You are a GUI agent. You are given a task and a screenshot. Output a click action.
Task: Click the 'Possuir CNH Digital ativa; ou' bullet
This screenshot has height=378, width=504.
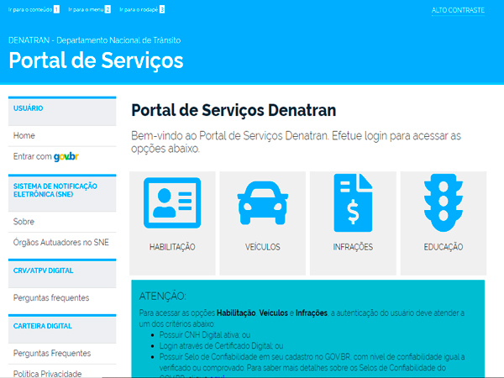click(x=205, y=335)
